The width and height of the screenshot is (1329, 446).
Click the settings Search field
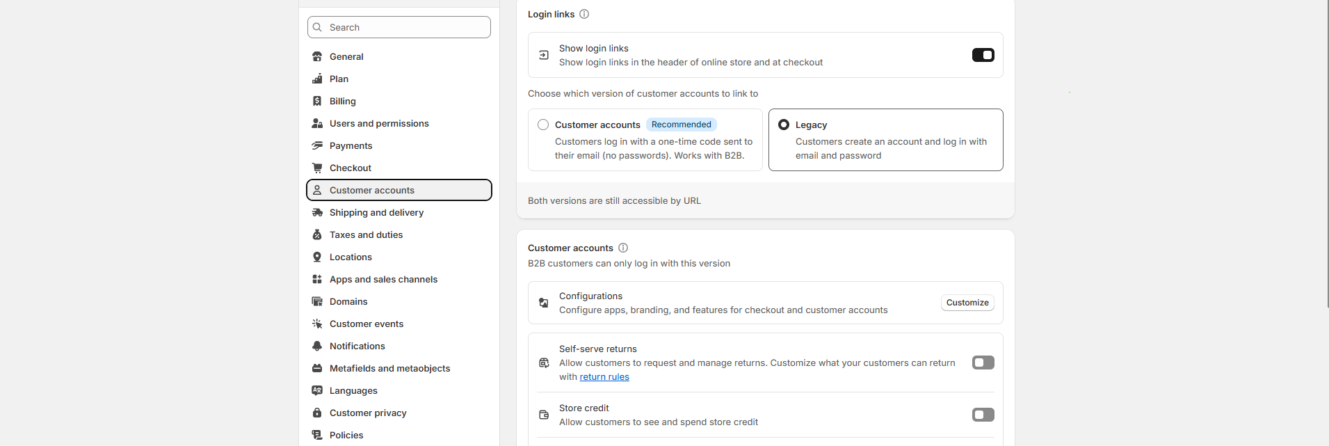[399, 27]
